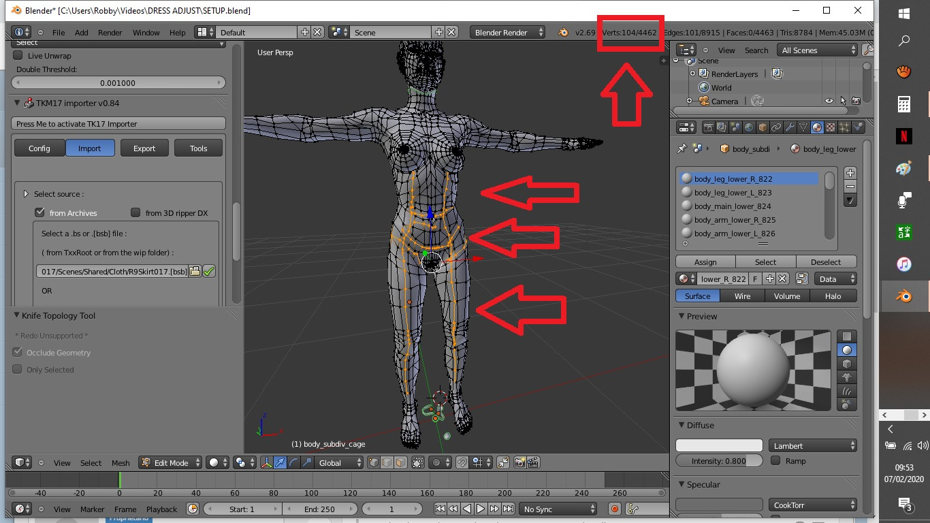
Task: Expand the 'Select source' disclosure triangle
Action: (26, 194)
